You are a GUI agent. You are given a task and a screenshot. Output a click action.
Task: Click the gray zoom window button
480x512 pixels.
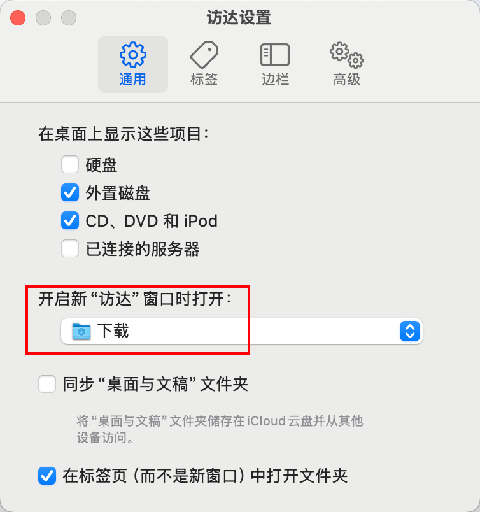click(x=69, y=18)
